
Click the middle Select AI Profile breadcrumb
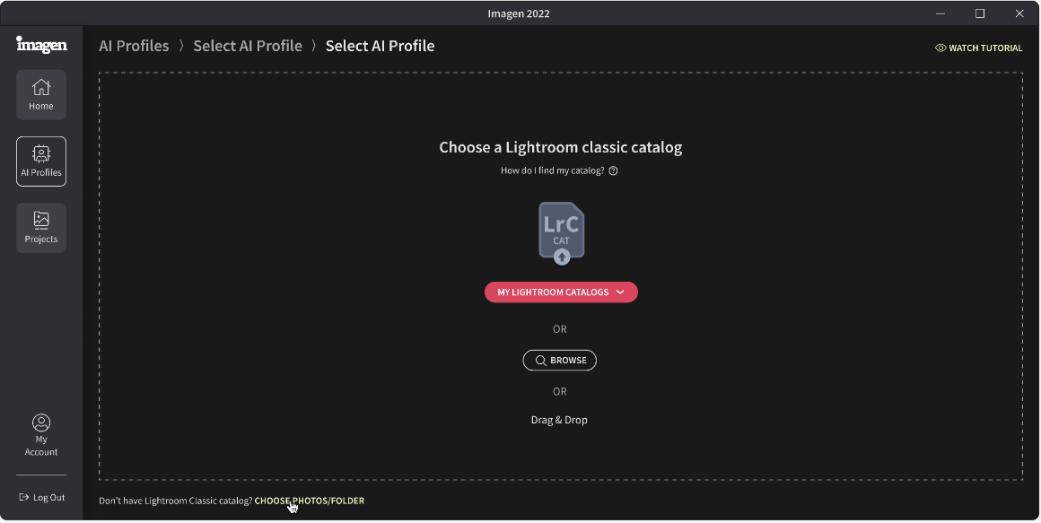point(248,46)
